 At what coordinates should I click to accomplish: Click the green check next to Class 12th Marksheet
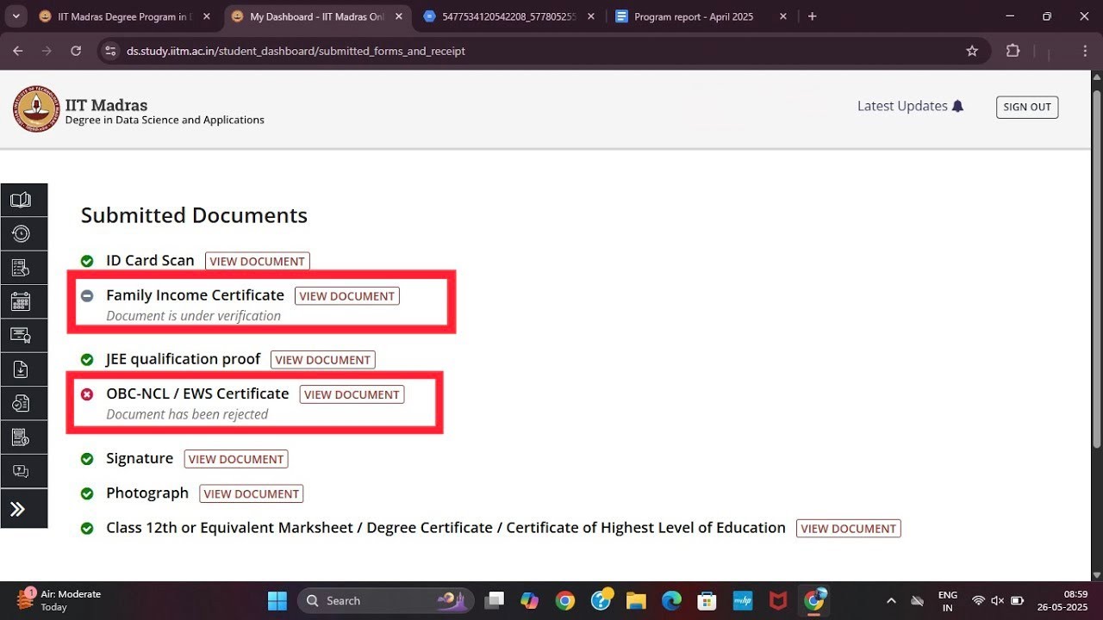[87, 529]
